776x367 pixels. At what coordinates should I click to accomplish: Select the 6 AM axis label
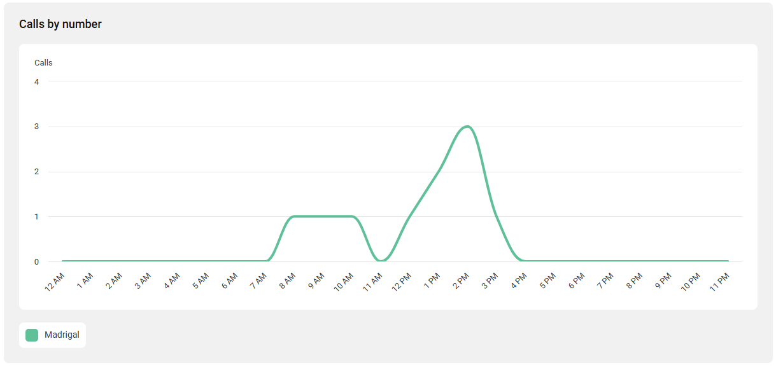click(x=229, y=280)
